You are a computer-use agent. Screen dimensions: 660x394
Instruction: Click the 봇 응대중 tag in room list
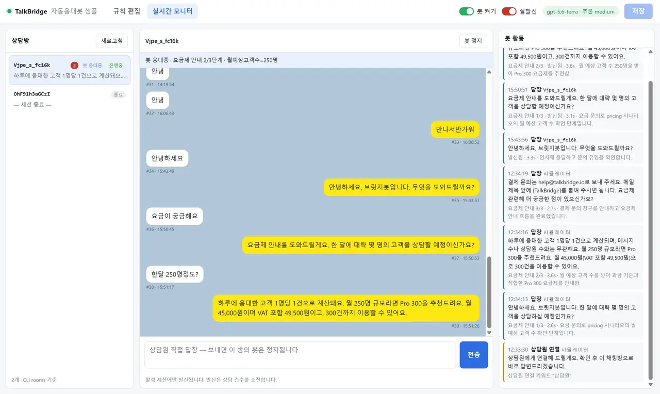coord(93,65)
